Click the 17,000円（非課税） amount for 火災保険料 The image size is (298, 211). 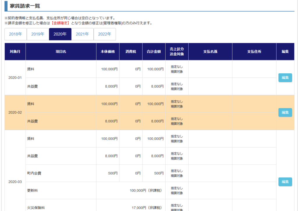pyautogui.click(x=148, y=208)
